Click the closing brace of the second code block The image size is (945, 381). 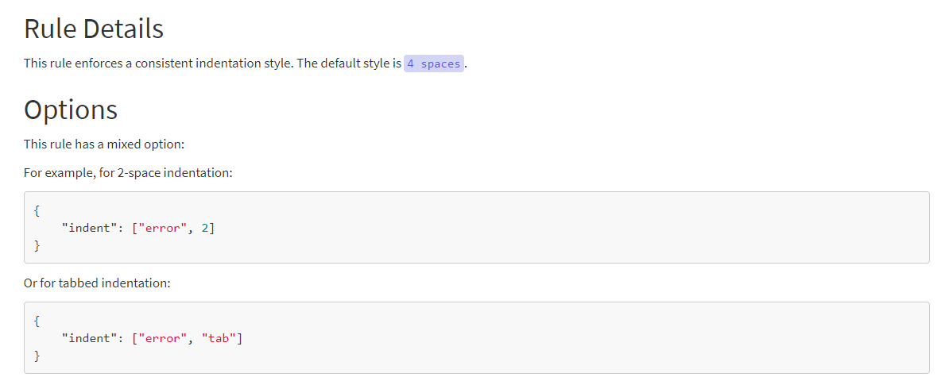tap(37, 356)
